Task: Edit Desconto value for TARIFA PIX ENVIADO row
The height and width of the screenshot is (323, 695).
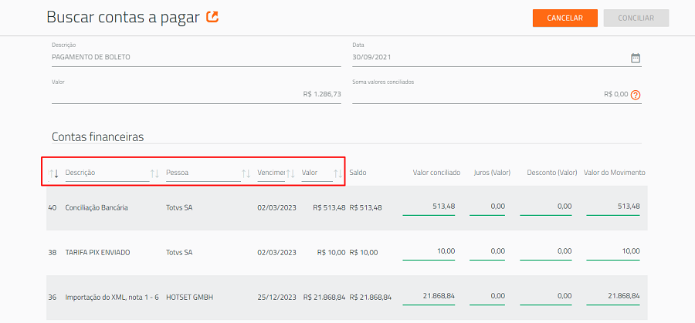Action: click(546, 252)
